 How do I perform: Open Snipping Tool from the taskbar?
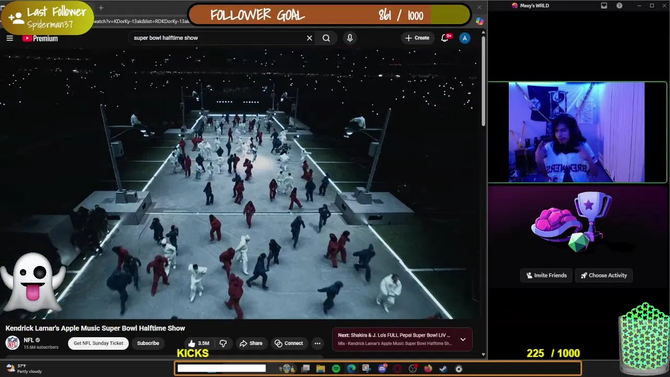(x=366, y=369)
